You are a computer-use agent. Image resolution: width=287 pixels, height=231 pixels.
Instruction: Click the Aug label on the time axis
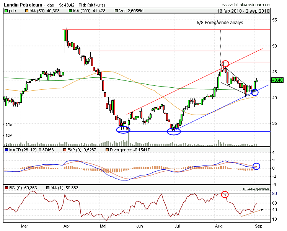click(x=219, y=226)
